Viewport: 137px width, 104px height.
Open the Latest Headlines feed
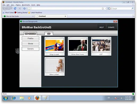pyautogui.click(x=35, y=13)
